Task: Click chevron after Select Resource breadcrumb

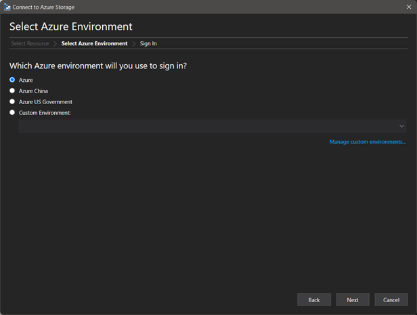Action: pyautogui.click(x=55, y=43)
